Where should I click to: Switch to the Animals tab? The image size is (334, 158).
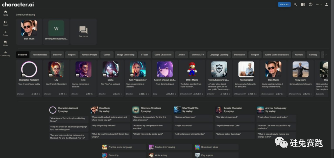[x=299, y=55]
